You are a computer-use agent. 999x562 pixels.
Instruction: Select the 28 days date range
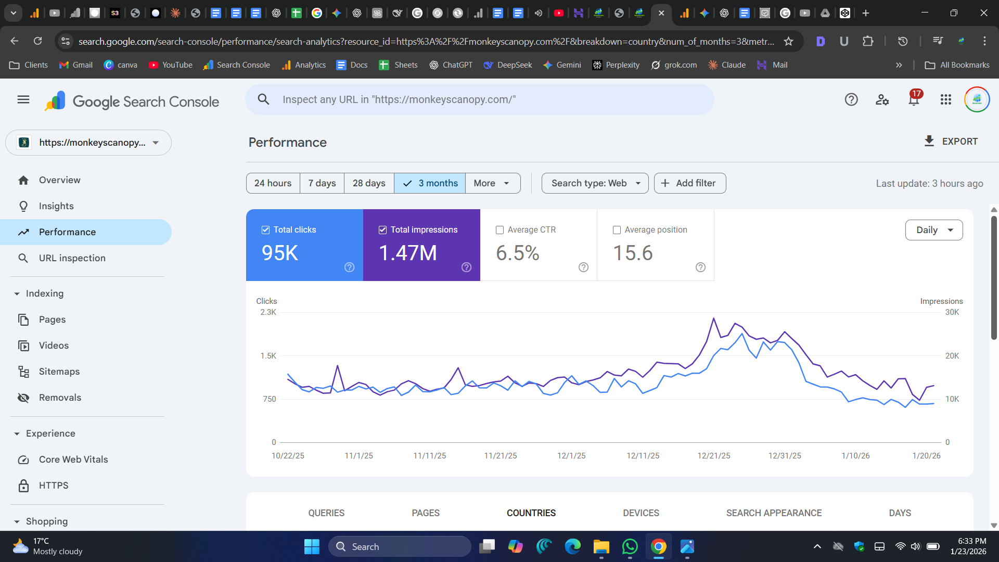pyautogui.click(x=368, y=183)
